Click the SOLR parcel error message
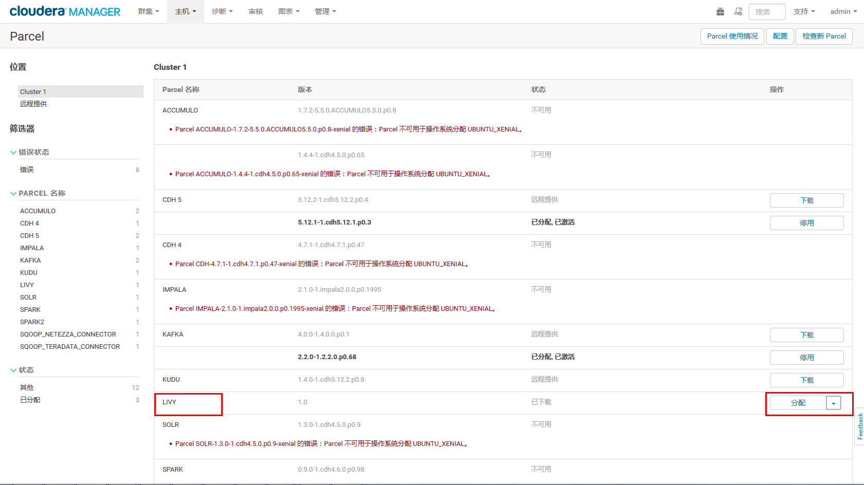The width and height of the screenshot is (864, 485). click(322, 444)
